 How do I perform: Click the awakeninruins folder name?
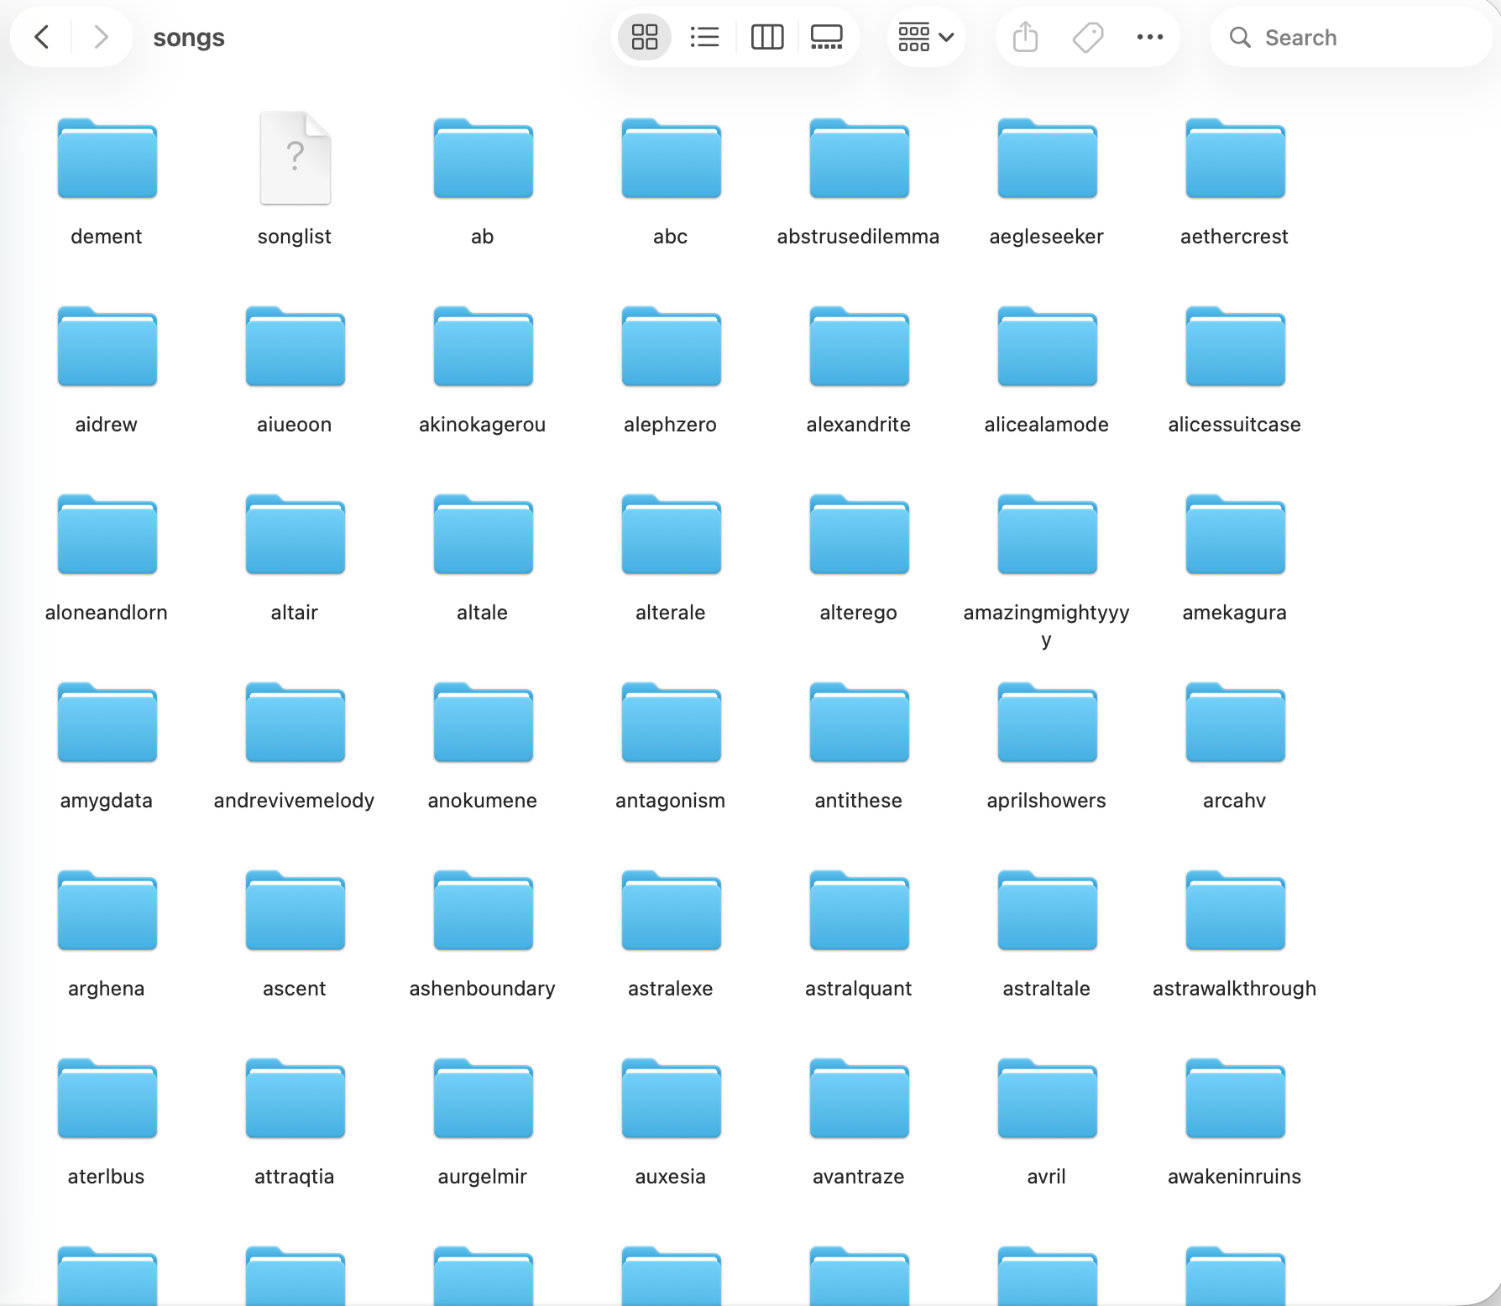pos(1235,1177)
